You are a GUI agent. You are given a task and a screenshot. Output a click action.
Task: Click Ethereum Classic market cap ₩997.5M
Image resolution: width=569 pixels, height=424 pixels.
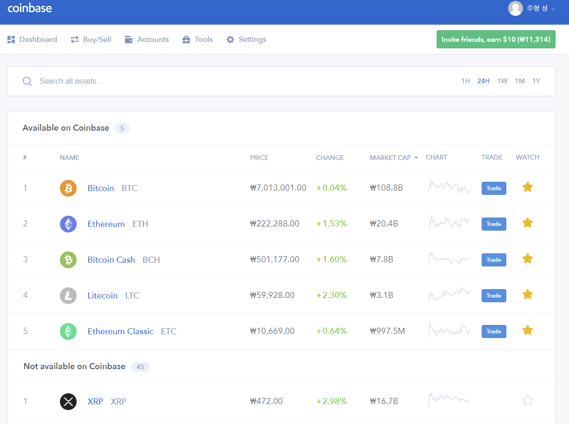pos(387,331)
